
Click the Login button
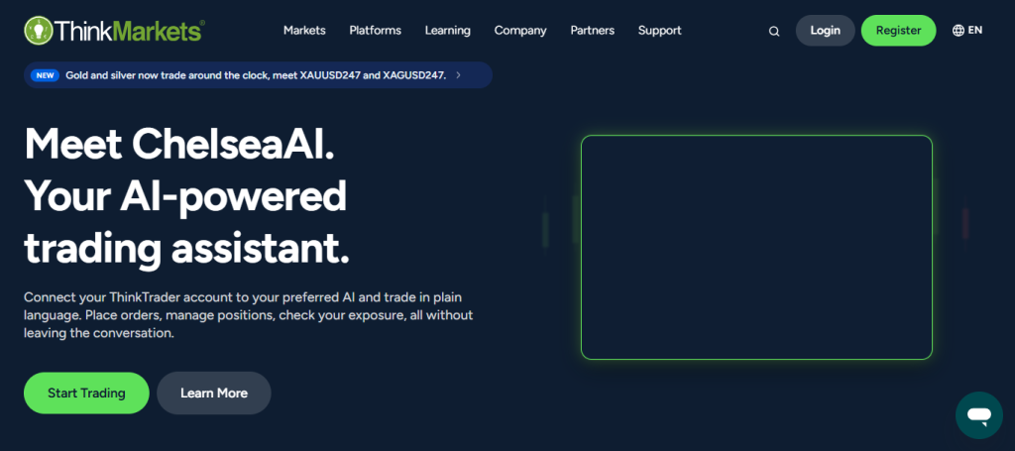(x=826, y=31)
